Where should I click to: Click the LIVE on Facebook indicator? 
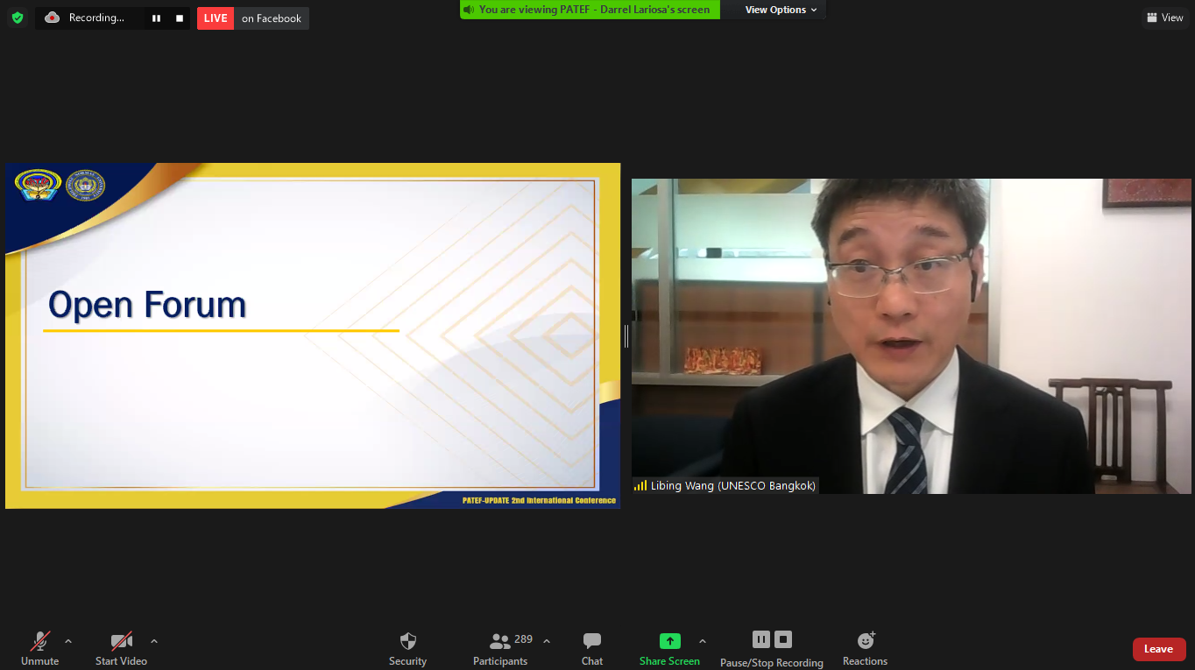click(x=252, y=18)
